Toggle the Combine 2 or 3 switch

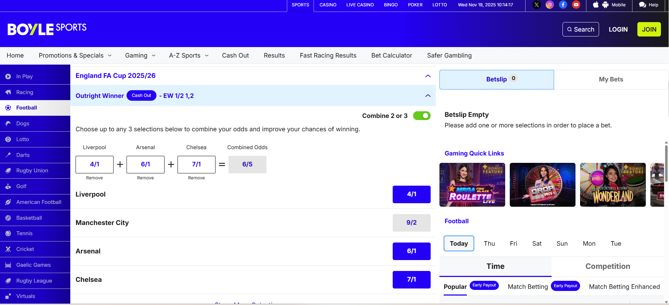pos(422,116)
